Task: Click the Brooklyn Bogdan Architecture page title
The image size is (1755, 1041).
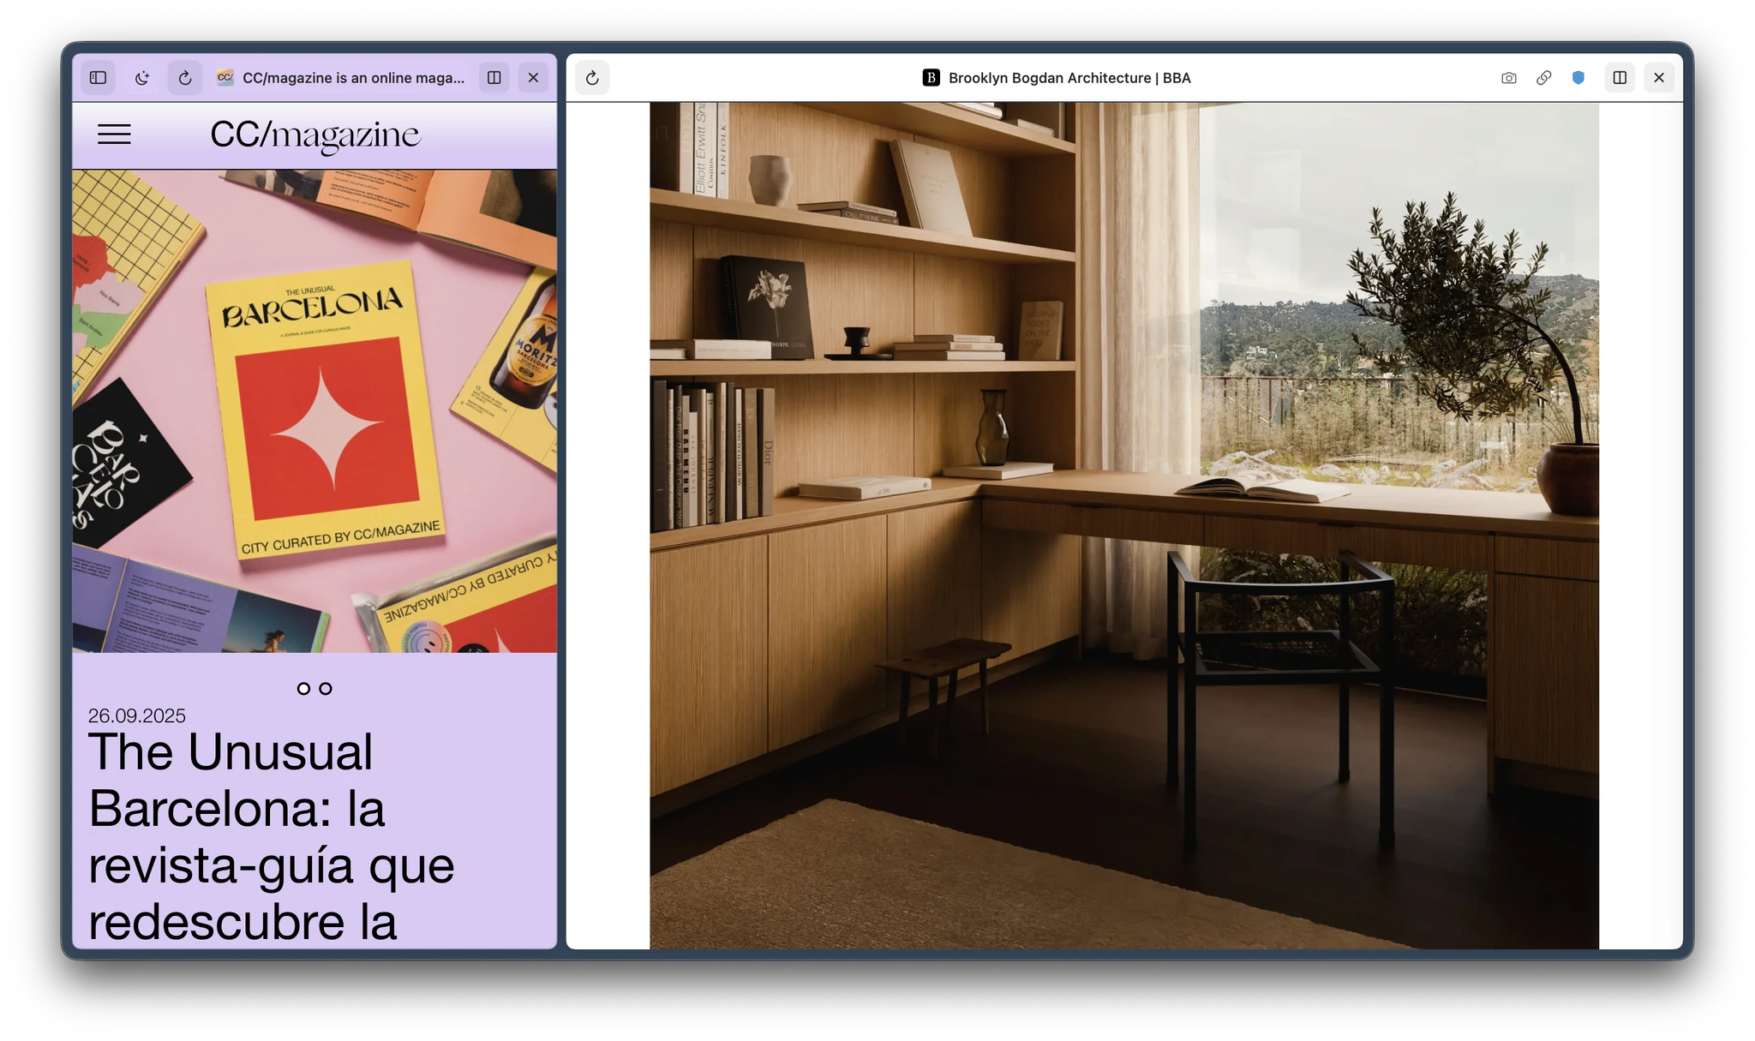Action: (1069, 78)
